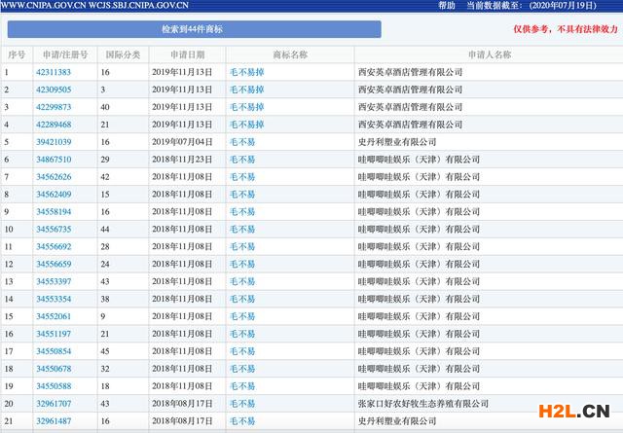Image resolution: width=623 pixels, height=433 pixels.
Task: Open application number 42309505
Action: 54,90
